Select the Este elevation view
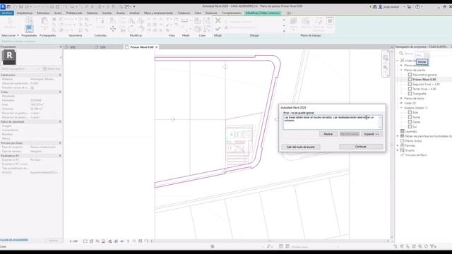Viewport: 452px width, 254px height. tap(415, 113)
